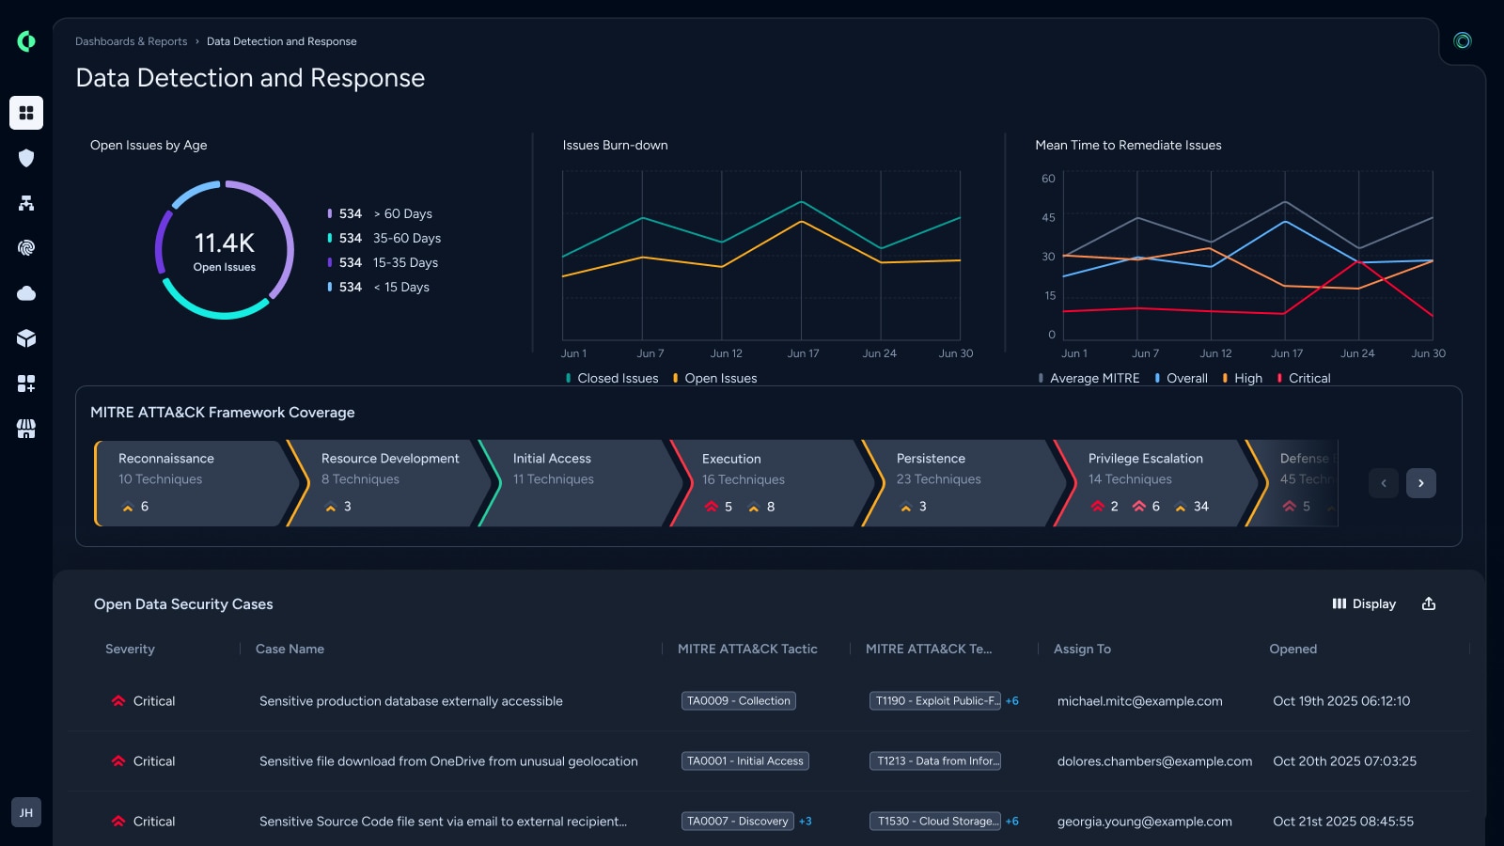Open the hierarchy network icon in sidebar
This screenshot has width=1504, height=846.
(26, 203)
